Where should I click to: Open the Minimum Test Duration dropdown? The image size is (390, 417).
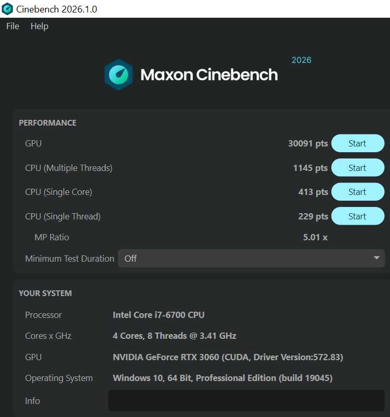251,258
